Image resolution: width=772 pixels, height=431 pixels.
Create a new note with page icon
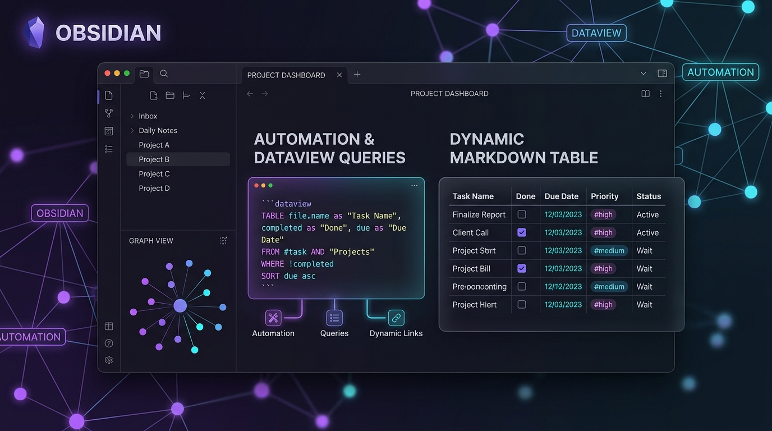coord(154,95)
